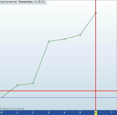Click the red 0 losing trades count
Viewport: 117px width, 115px height.
(43, 2)
